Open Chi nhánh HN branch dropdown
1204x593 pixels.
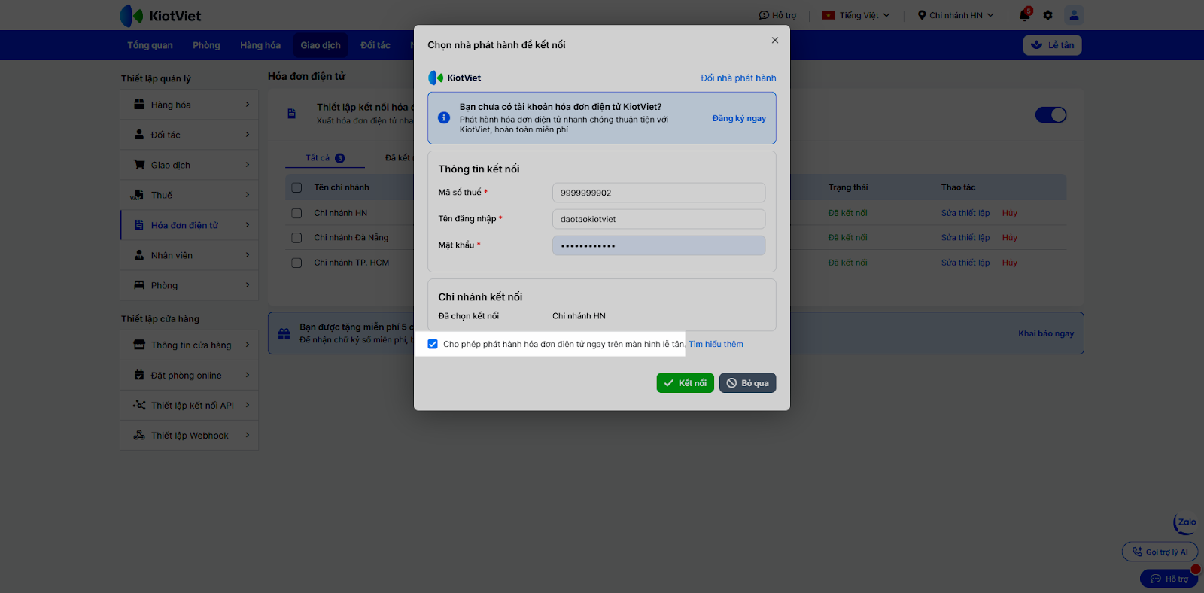click(x=956, y=15)
